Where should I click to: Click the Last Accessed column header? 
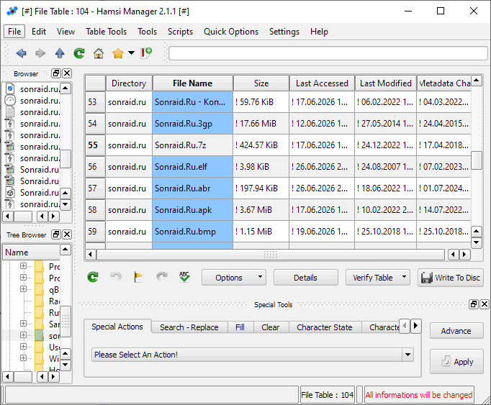pos(322,83)
